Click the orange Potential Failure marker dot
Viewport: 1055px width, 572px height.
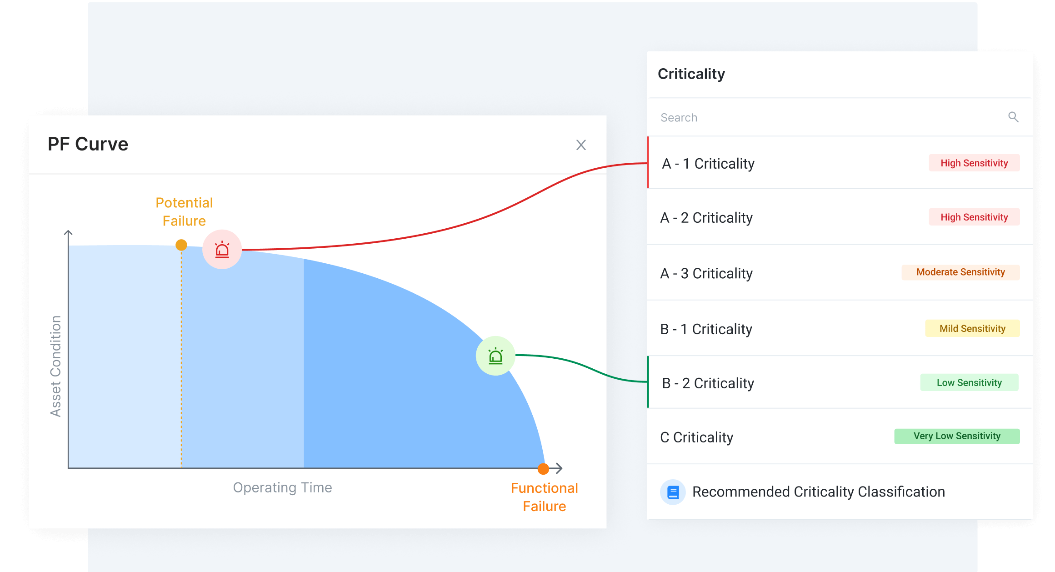pyautogui.click(x=181, y=244)
